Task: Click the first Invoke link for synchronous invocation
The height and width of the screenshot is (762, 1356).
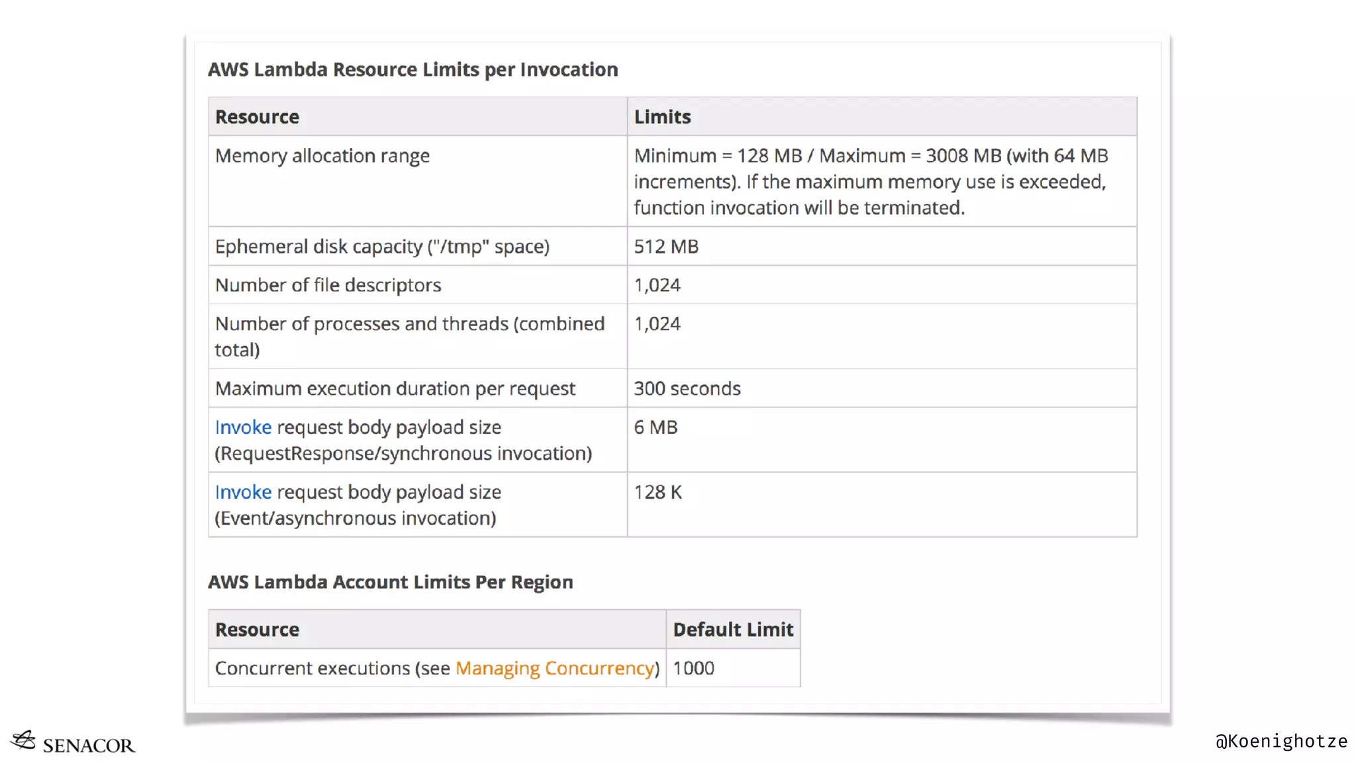Action: [x=243, y=427]
